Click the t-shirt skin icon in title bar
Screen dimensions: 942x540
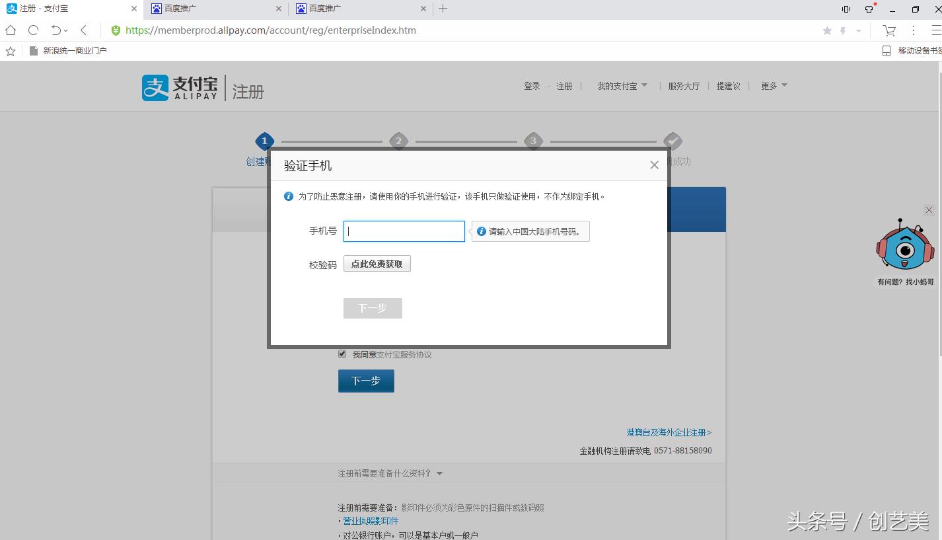coord(867,9)
